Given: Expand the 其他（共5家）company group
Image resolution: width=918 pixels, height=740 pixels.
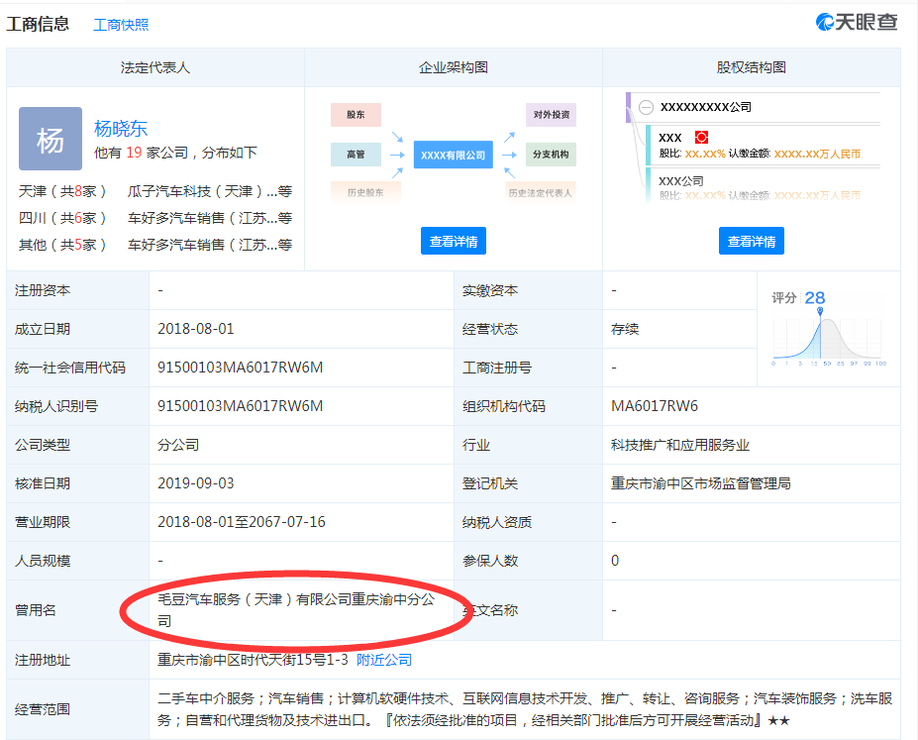Looking at the screenshot, I should pos(63,245).
